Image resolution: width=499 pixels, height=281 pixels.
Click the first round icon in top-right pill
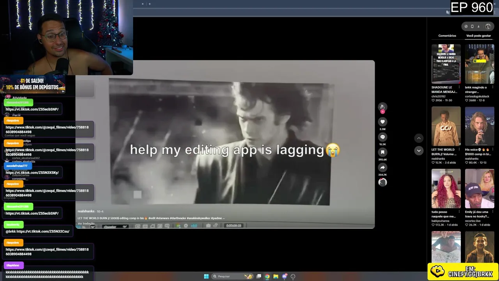[466, 27]
